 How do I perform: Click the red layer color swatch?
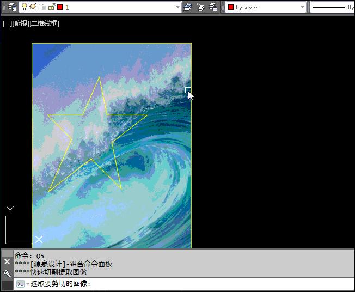point(60,7)
